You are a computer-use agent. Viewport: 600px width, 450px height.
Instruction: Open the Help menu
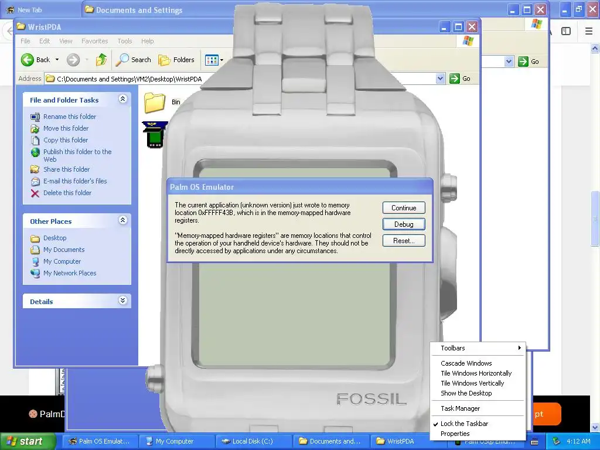click(x=147, y=41)
